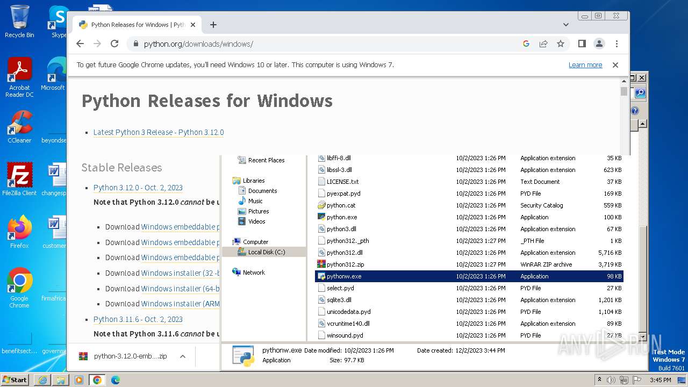The image size is (688, 387).
Task: Open Internet Explorer from taskbar
Action: 42,380
